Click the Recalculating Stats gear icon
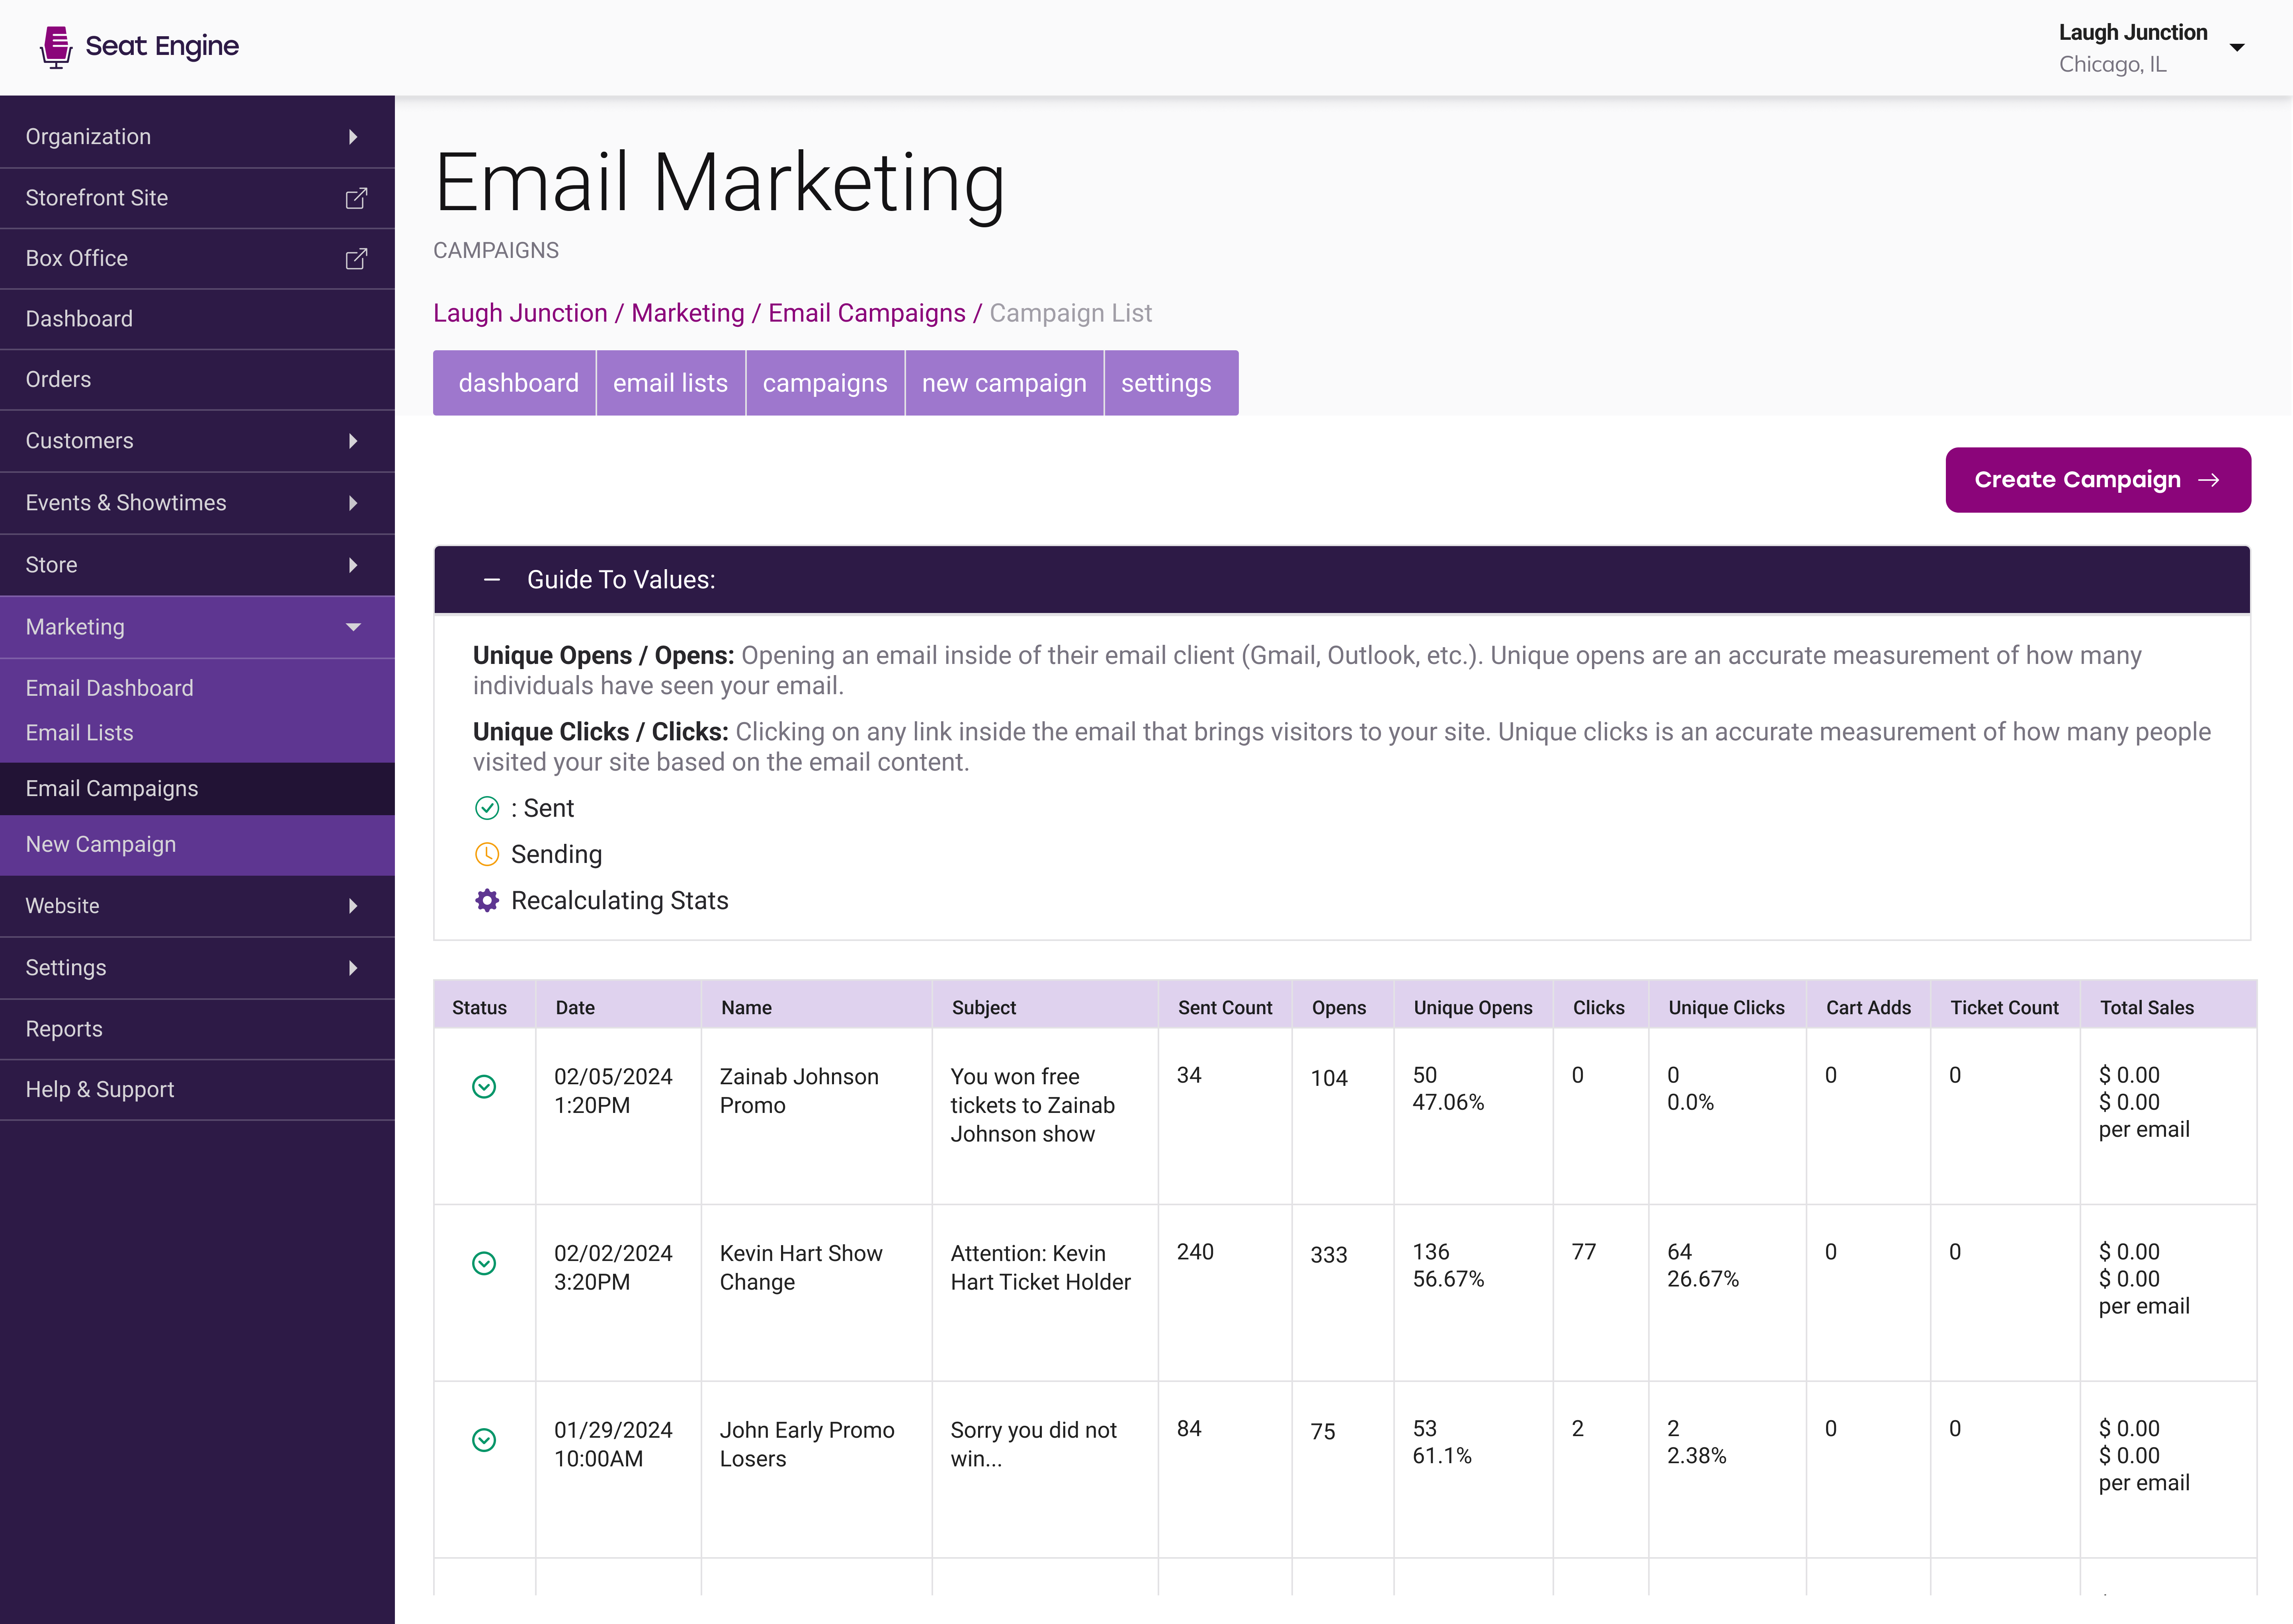 (487, 900)
